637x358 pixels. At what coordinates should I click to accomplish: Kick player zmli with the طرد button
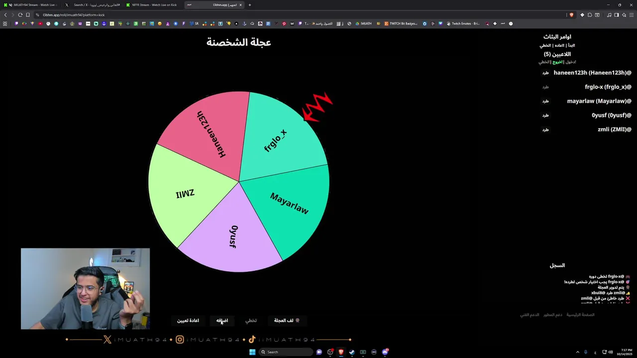pyautogui.click(x=545, y=129)
